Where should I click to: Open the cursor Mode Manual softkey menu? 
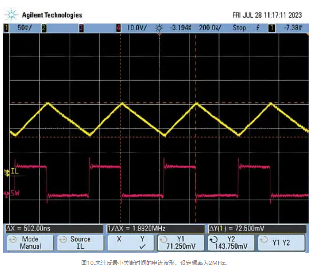pyautogui.click(x=28, y=243)
